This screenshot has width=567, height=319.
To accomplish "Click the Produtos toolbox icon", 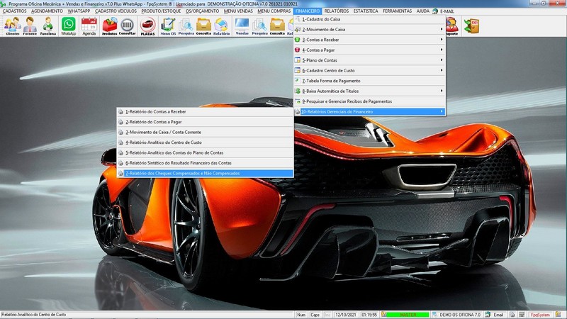I will pos(110,26).
